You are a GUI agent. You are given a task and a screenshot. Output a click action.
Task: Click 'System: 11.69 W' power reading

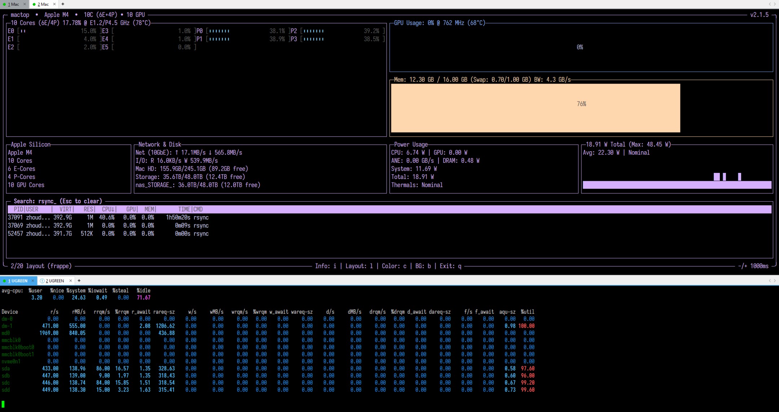point(414,169)
